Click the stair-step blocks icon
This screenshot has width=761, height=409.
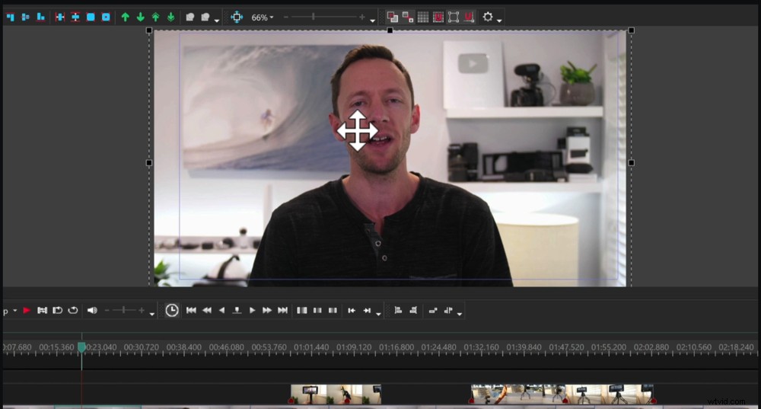click(x=433, y=311)
